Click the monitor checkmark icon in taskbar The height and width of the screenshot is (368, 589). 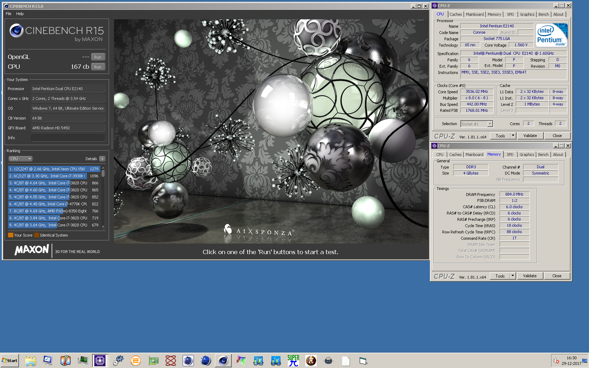[x=48, y=361]
